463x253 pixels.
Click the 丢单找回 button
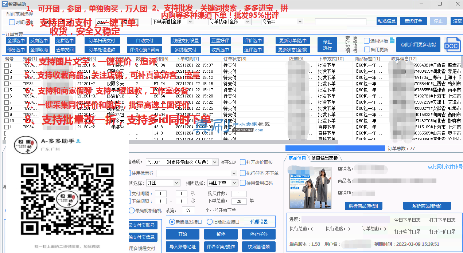tap(65, 49)
